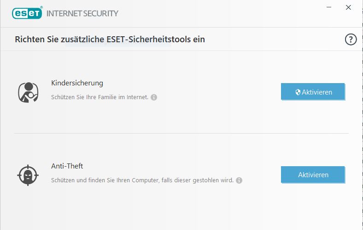Activate the Anti-Theft feature
This screenshot has height=230, width=363.
[x=313, y=174]
